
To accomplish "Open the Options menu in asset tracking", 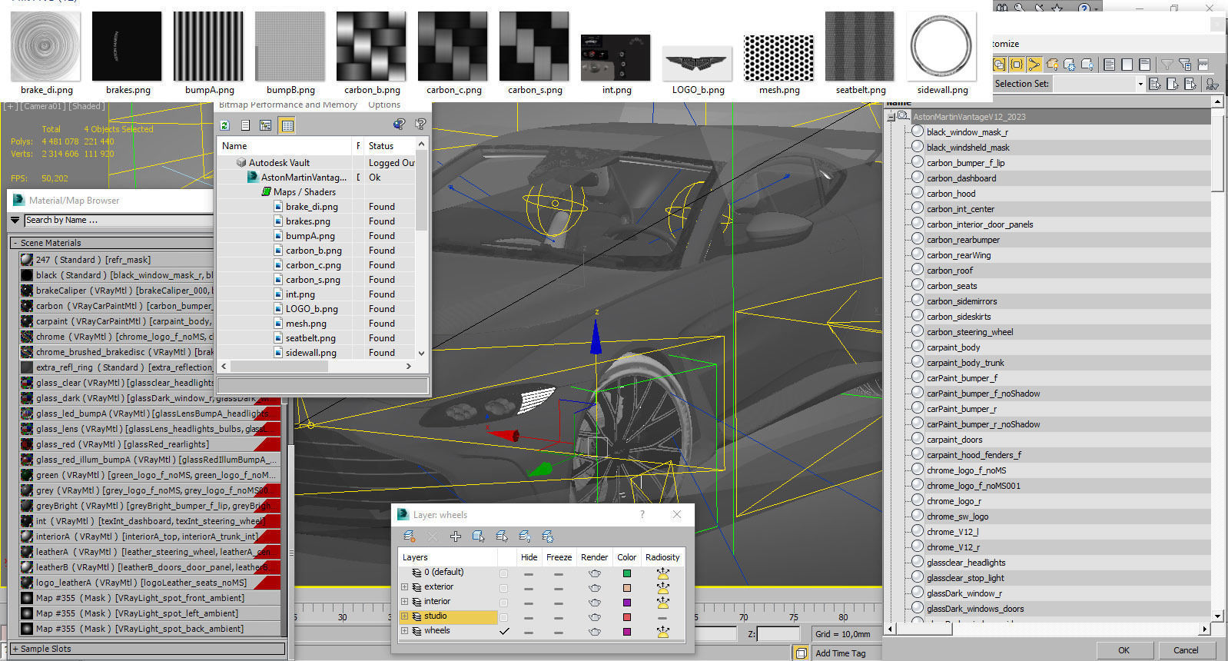I will (384, 105).
